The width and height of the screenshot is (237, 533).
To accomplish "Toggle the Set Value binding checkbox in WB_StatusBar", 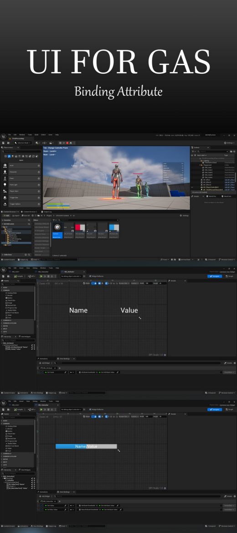I will 41,506.
